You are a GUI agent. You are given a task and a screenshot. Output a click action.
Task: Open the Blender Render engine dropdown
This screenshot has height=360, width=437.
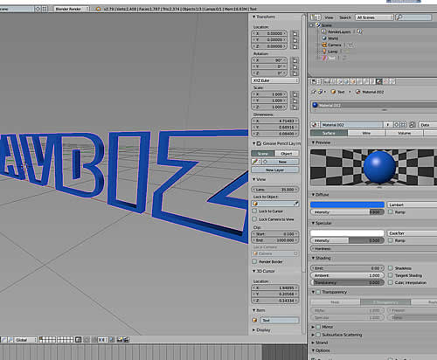[71, 9]
